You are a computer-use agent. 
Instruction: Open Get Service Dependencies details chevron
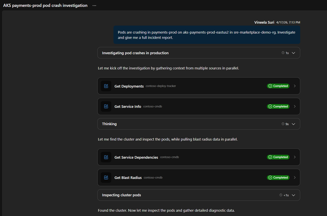[295, 157]
